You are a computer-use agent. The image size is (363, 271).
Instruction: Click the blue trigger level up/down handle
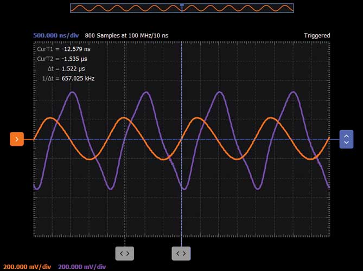tap(346, 139)
